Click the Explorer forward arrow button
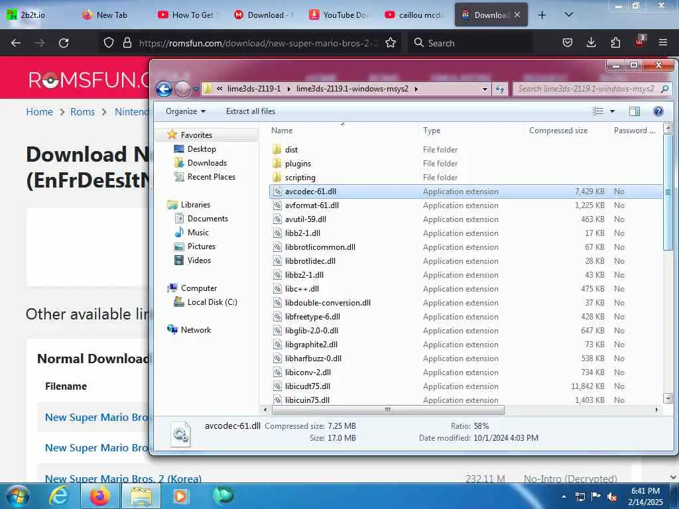679x509 pixels. click(x=182, y=89)
